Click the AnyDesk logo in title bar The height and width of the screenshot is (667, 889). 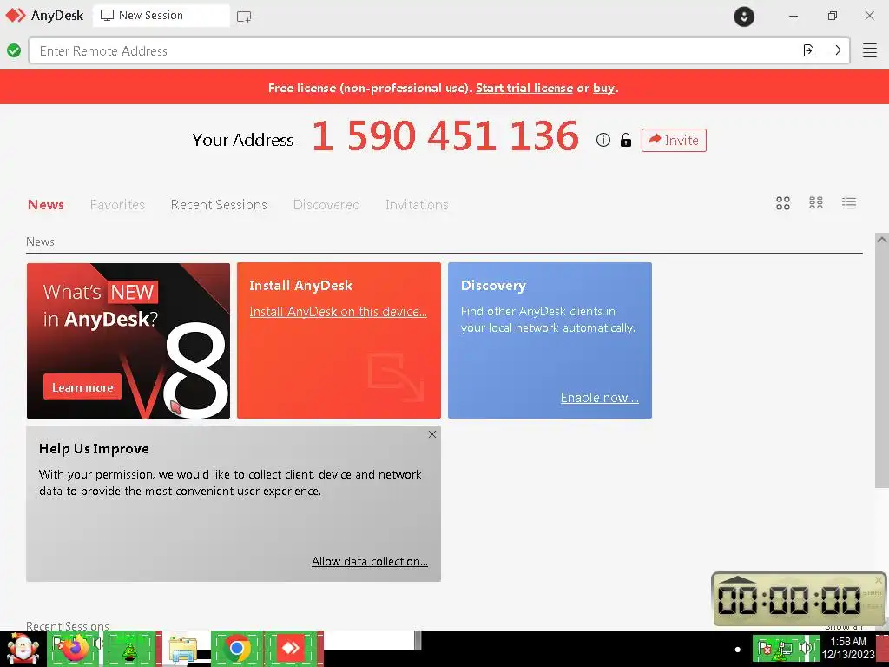[x=16, y=16]
